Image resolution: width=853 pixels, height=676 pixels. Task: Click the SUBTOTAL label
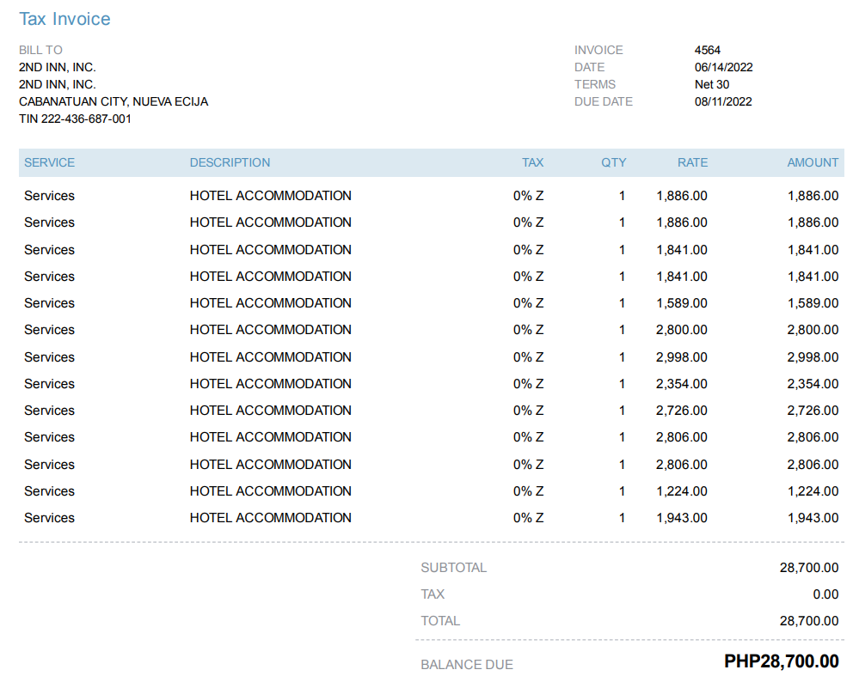(x=454, y=568)
